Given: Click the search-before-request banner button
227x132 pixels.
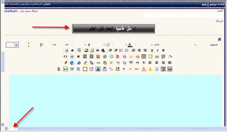Looking at the screenshot, I should pyautogui.click(x=113, y=29).
